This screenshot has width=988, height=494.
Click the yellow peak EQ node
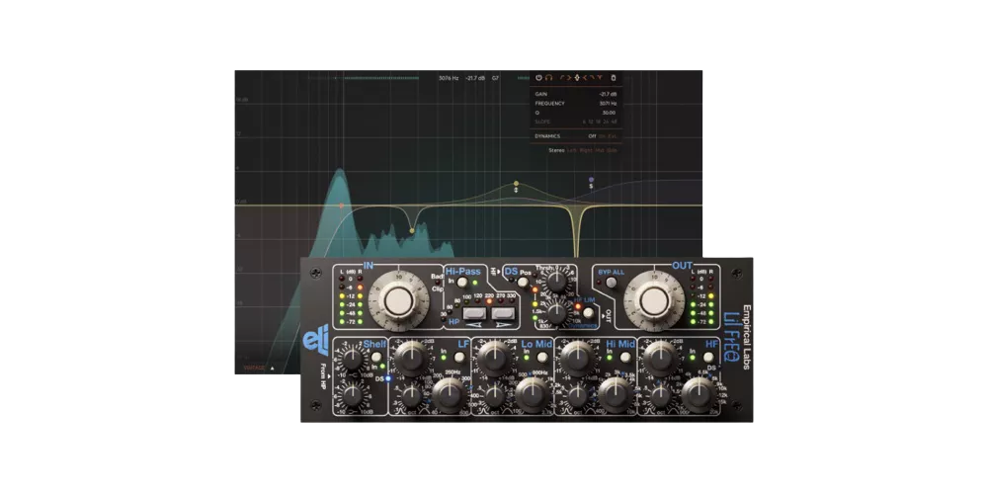(516, 183)
